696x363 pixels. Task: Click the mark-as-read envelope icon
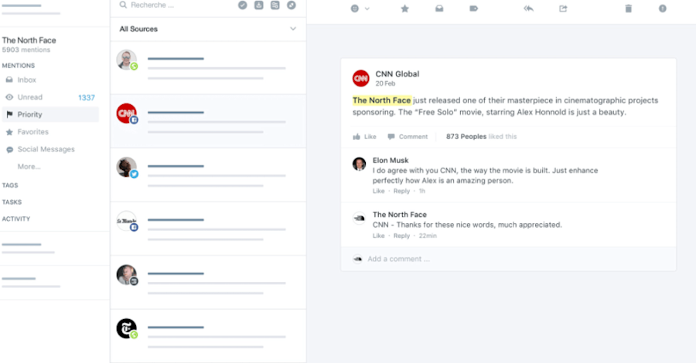pyautogui.click(x=439, y=8)
